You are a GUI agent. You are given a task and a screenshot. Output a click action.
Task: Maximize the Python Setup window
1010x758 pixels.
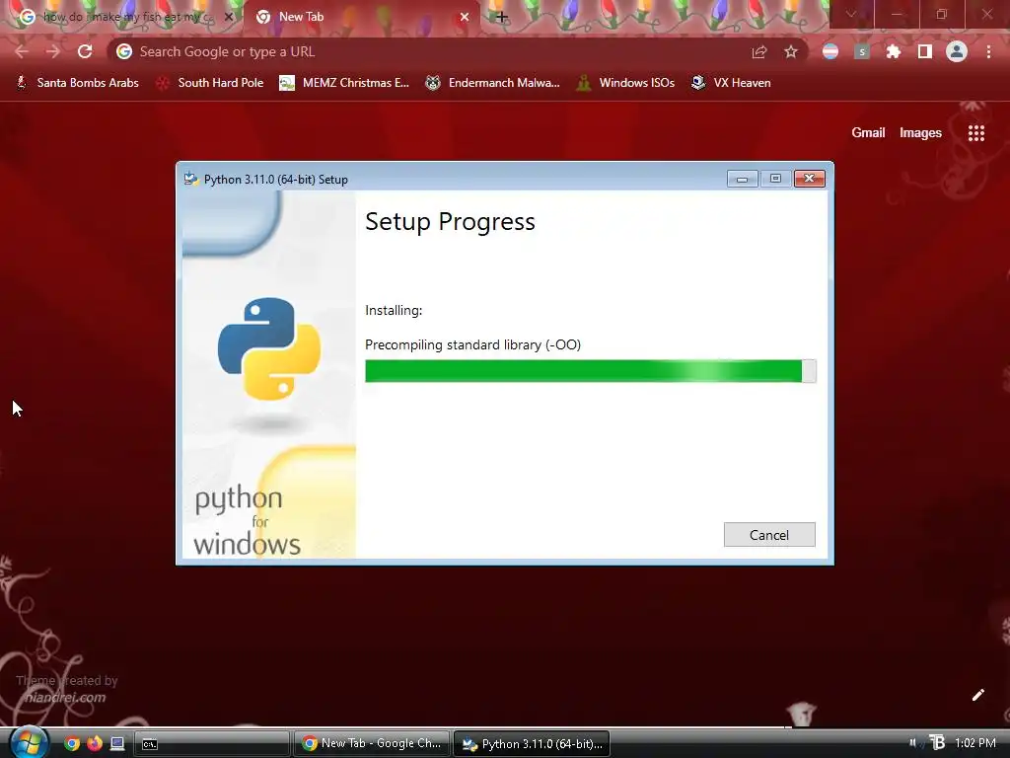pyautogui.click(x=775, y=179)
